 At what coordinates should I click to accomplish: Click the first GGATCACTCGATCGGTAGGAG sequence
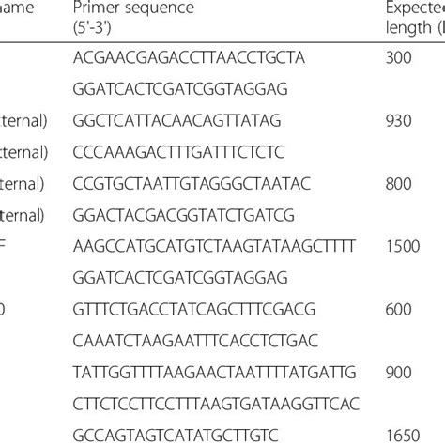tap(180, 89)
